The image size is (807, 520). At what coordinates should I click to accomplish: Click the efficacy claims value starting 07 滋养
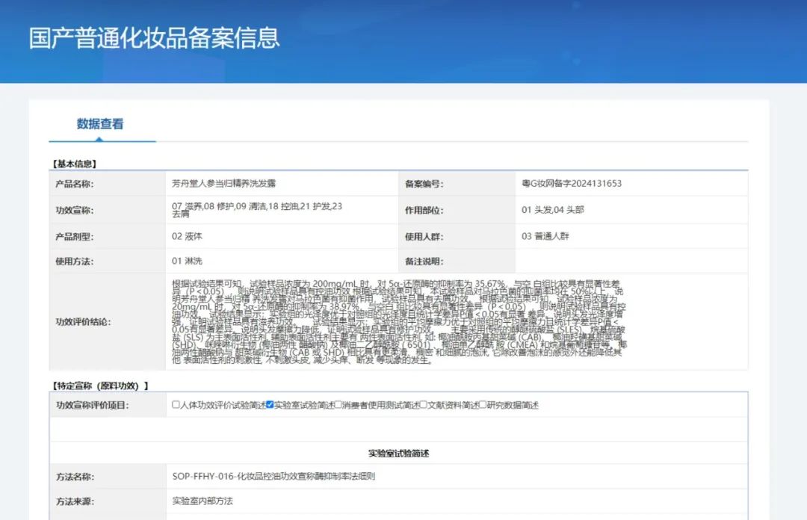click(257, 209)
